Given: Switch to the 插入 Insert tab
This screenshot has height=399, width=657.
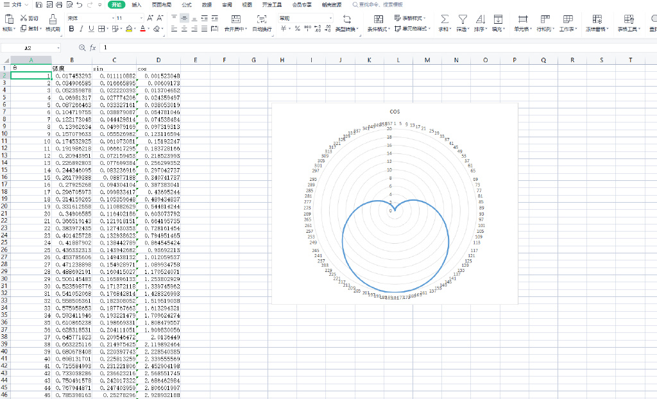Looking at the screenshot, I should [137, 5].
